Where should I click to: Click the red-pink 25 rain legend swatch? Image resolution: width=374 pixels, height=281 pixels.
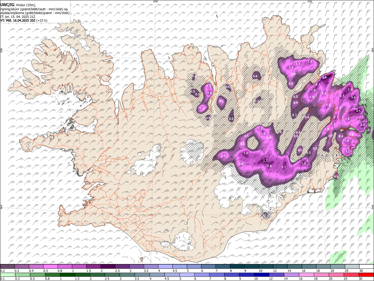pyautogui.click(x=351, y=275)
